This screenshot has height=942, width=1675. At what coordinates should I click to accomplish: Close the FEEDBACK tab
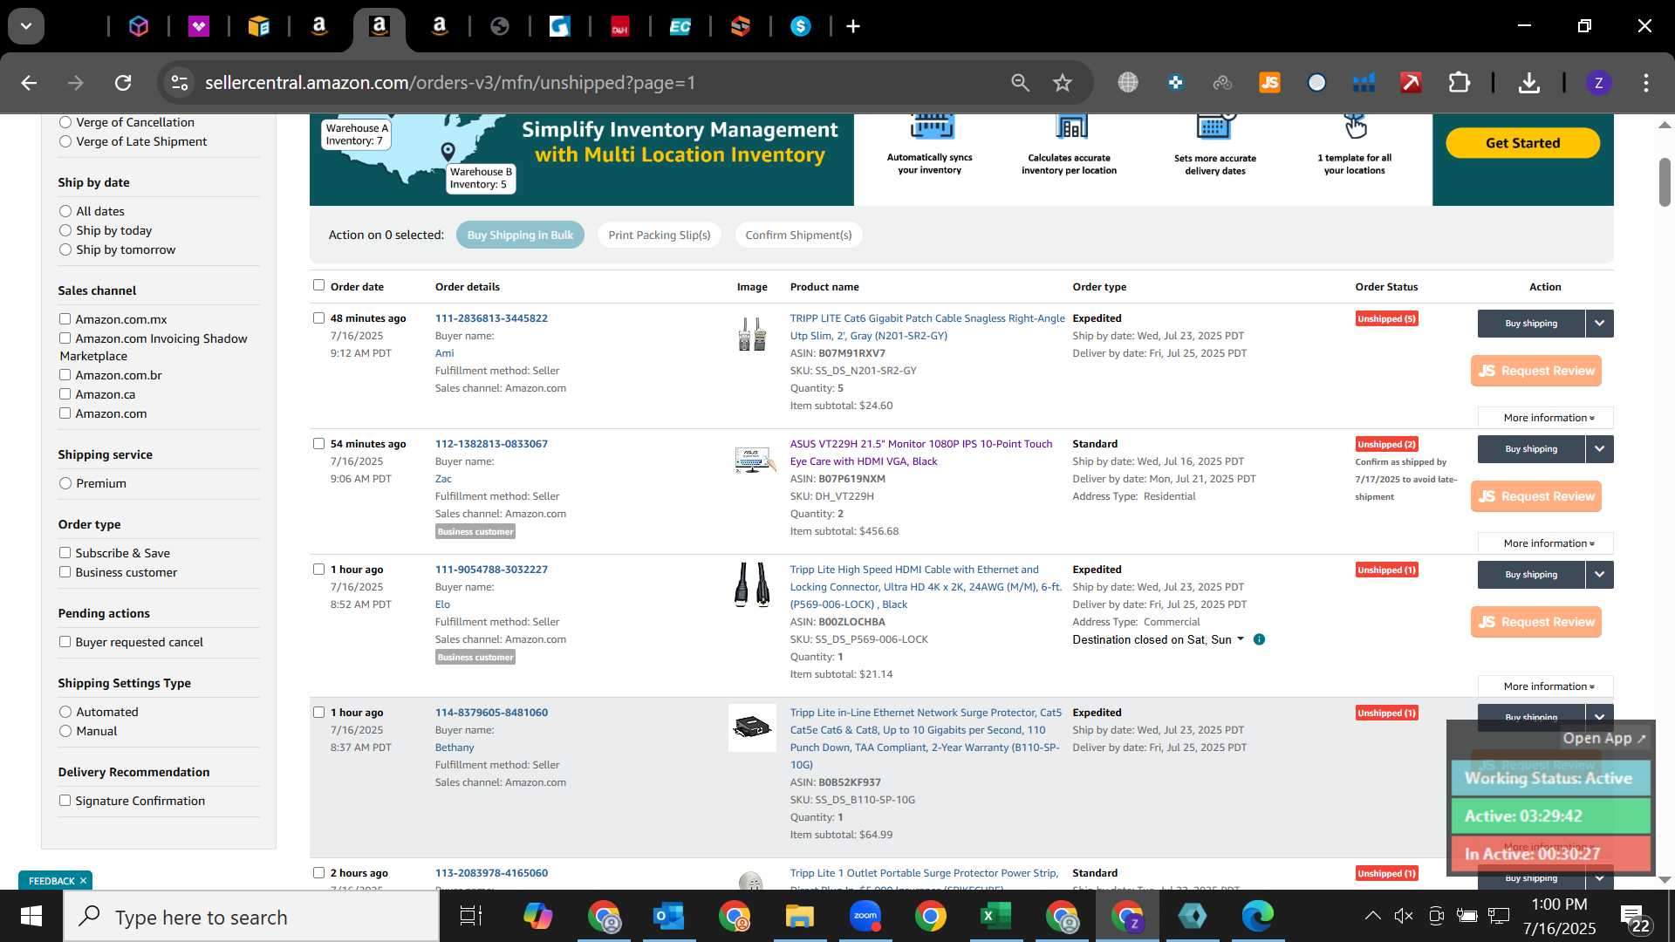pos(84,881)
